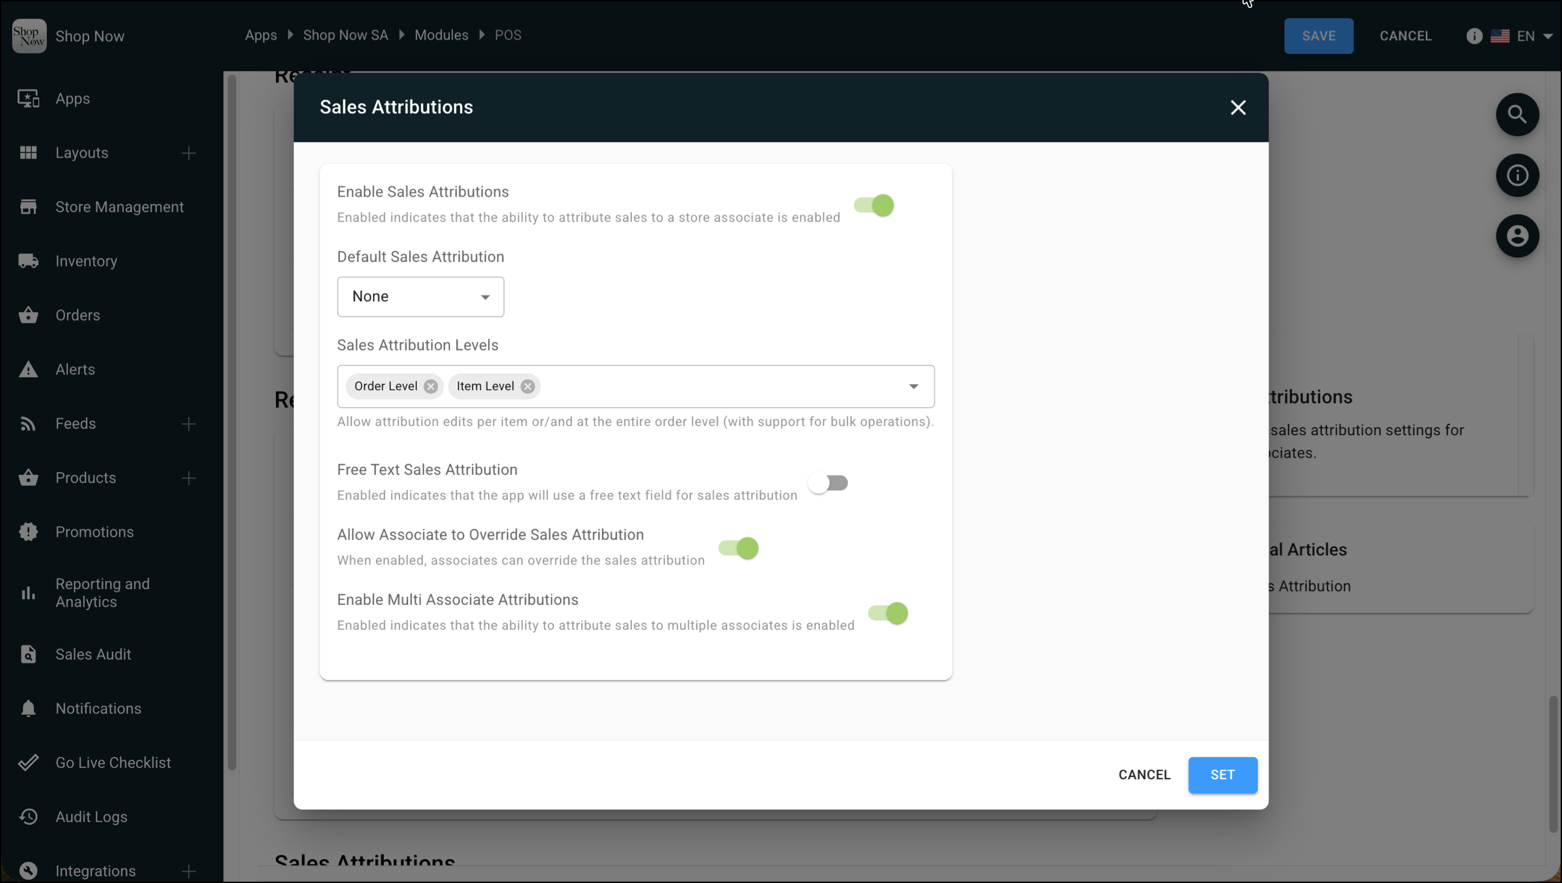Enable Free Text Sales Attribution switch
Viewport: 1562px width, 883px height.
pyautogui.click(x=828, y=483)
